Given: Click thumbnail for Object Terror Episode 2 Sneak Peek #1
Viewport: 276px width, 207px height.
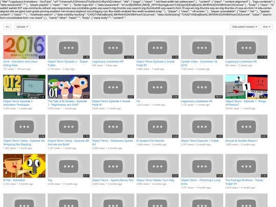Looking at the screenshot, I should 113,86.
